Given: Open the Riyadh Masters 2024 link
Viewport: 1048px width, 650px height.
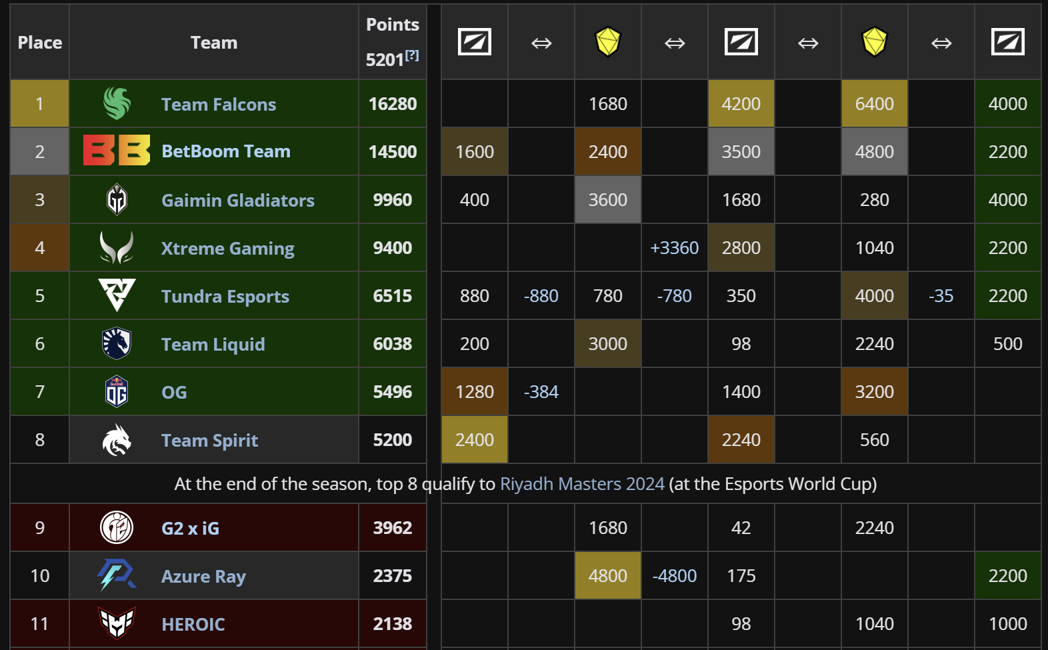Looking at the screenshot, I should click(x=582, y=484).
